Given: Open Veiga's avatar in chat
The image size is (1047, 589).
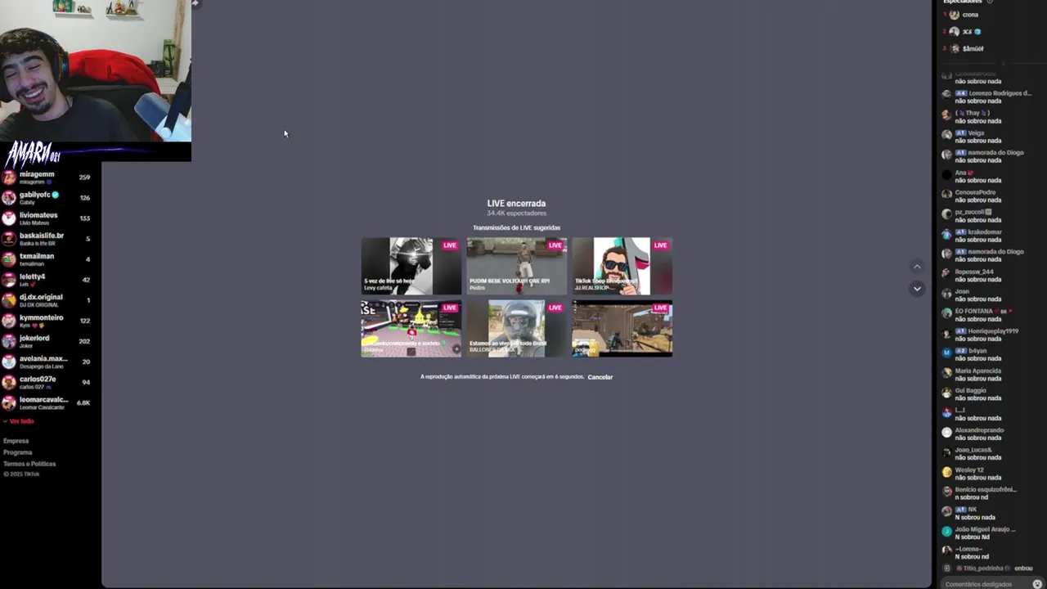Looking at the screenshot, I should pyautogui.click(x=946, y=134).
